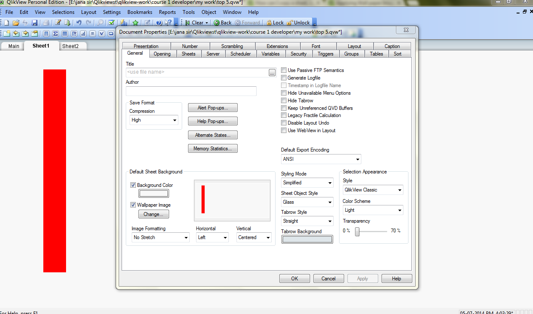Image resolution: width=533 pixels, height=314 pixels.
Task: Click the Add Bookmark star icon
Action: point(135,23)
